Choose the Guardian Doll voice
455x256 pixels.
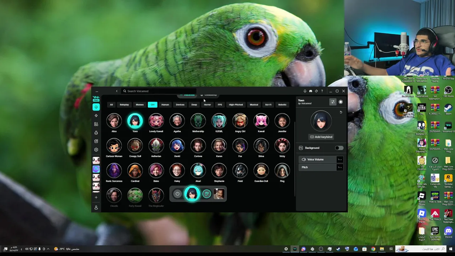tap(261, 171)
